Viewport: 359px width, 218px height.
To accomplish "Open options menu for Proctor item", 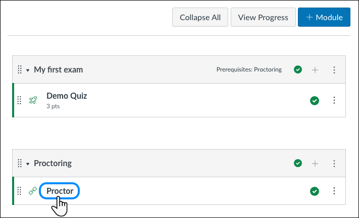I will click(x=334, y=191).
